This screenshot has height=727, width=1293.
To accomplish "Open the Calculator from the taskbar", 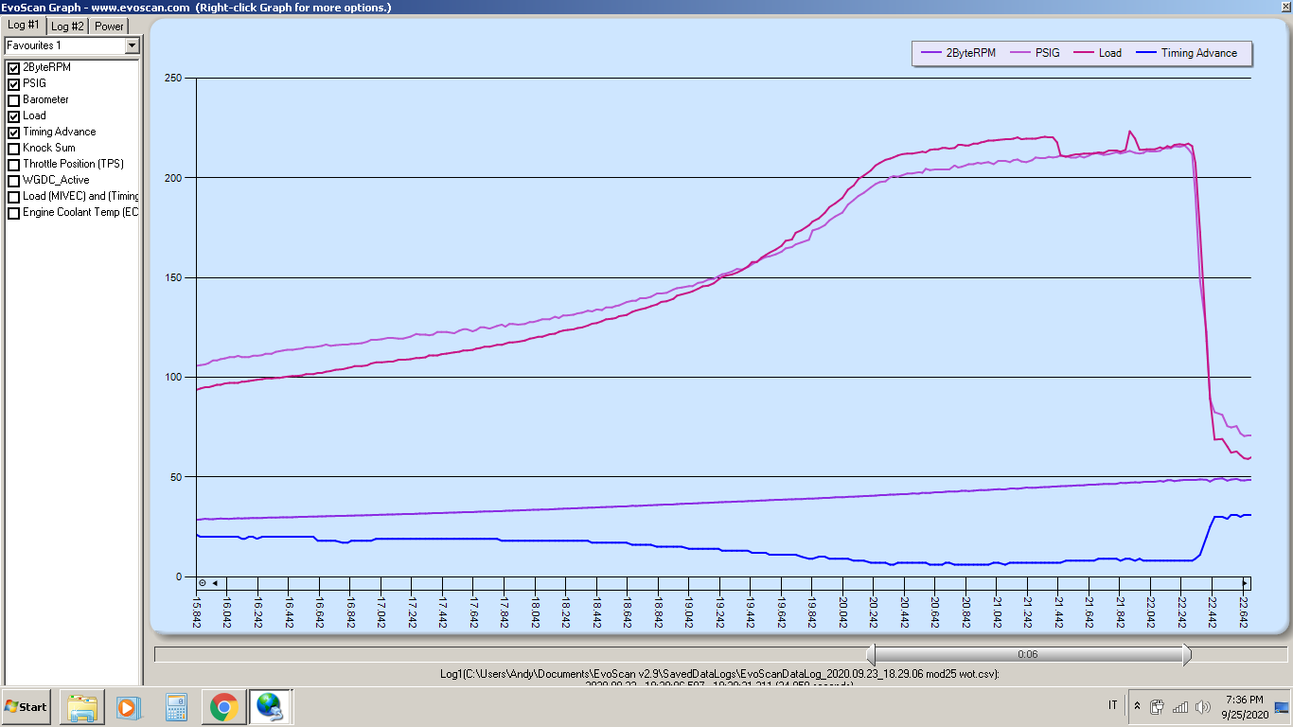I will 176,706.
